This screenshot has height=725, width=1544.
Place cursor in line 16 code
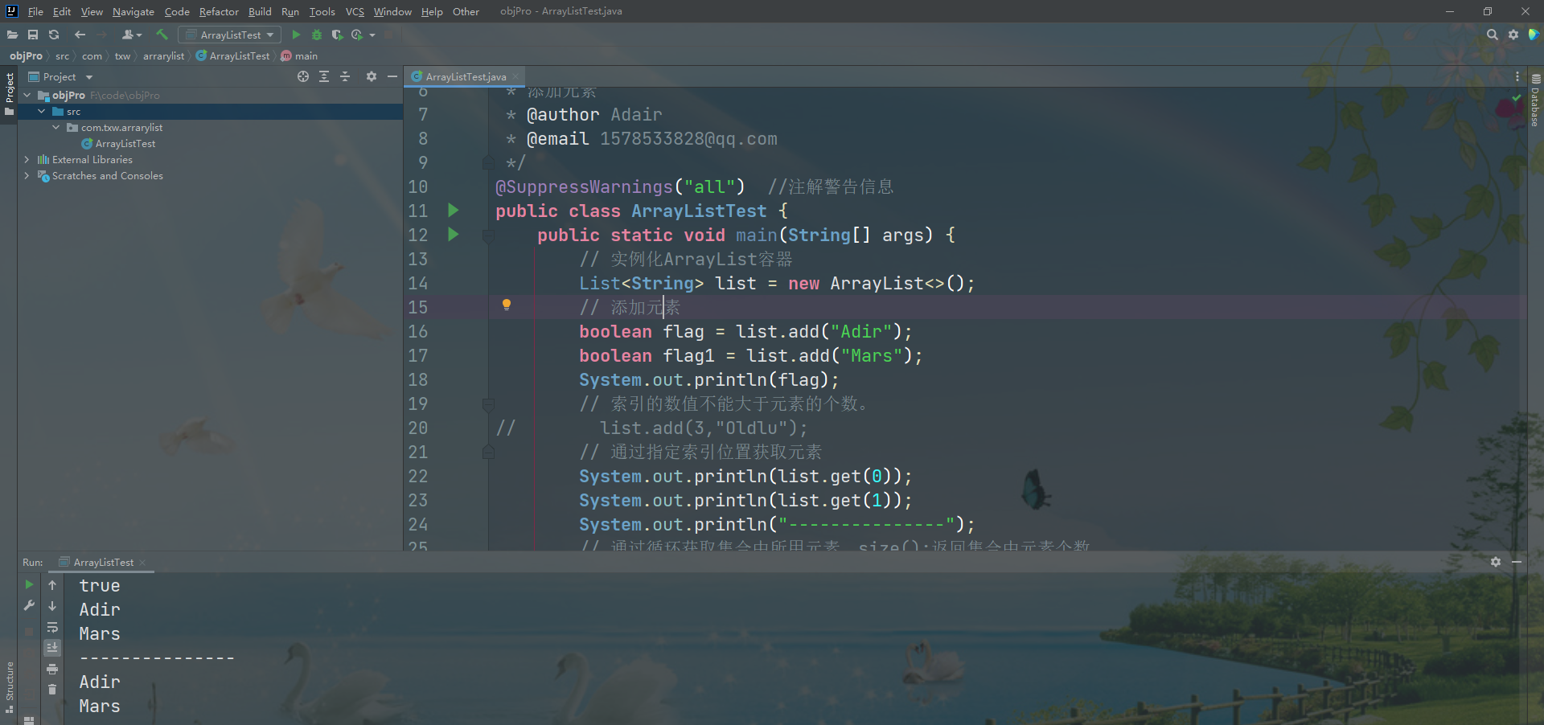pyautogui.click(x=745, y=331)
